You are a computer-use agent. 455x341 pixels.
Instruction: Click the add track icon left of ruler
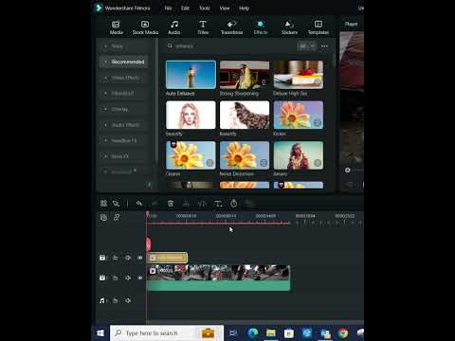(103, 217)
